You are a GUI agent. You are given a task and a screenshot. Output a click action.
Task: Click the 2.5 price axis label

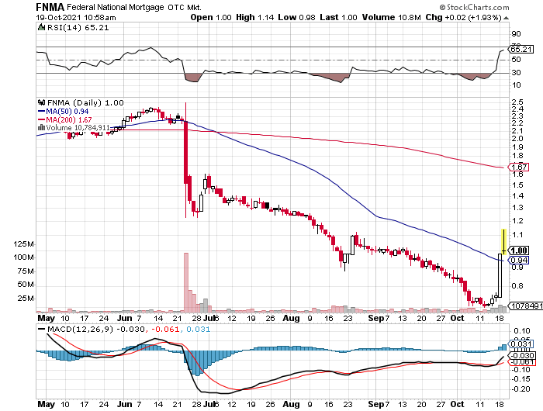pos(517,102)
